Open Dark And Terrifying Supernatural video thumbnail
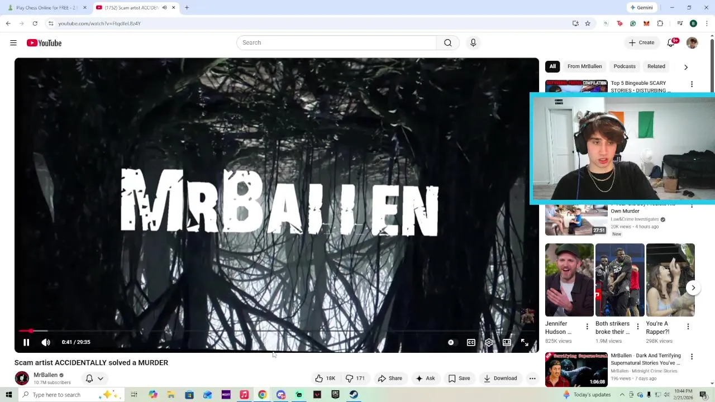Image resolution: width=715 pixels, height=402 pixels. pos(576,369)
